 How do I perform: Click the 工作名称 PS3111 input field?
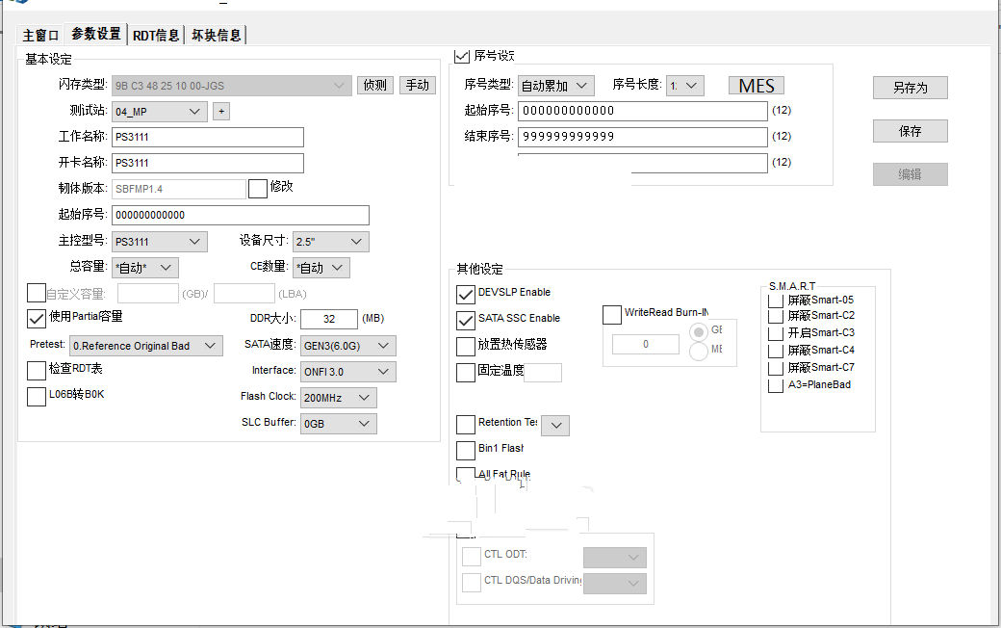point(208,138)
